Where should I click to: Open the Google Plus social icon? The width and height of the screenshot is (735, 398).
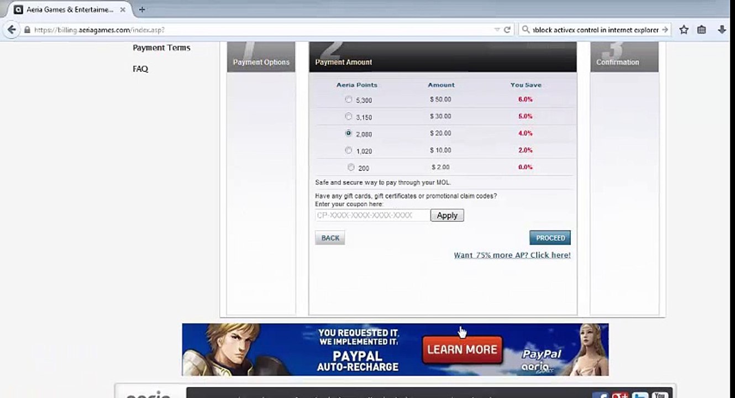coord(621,396)
